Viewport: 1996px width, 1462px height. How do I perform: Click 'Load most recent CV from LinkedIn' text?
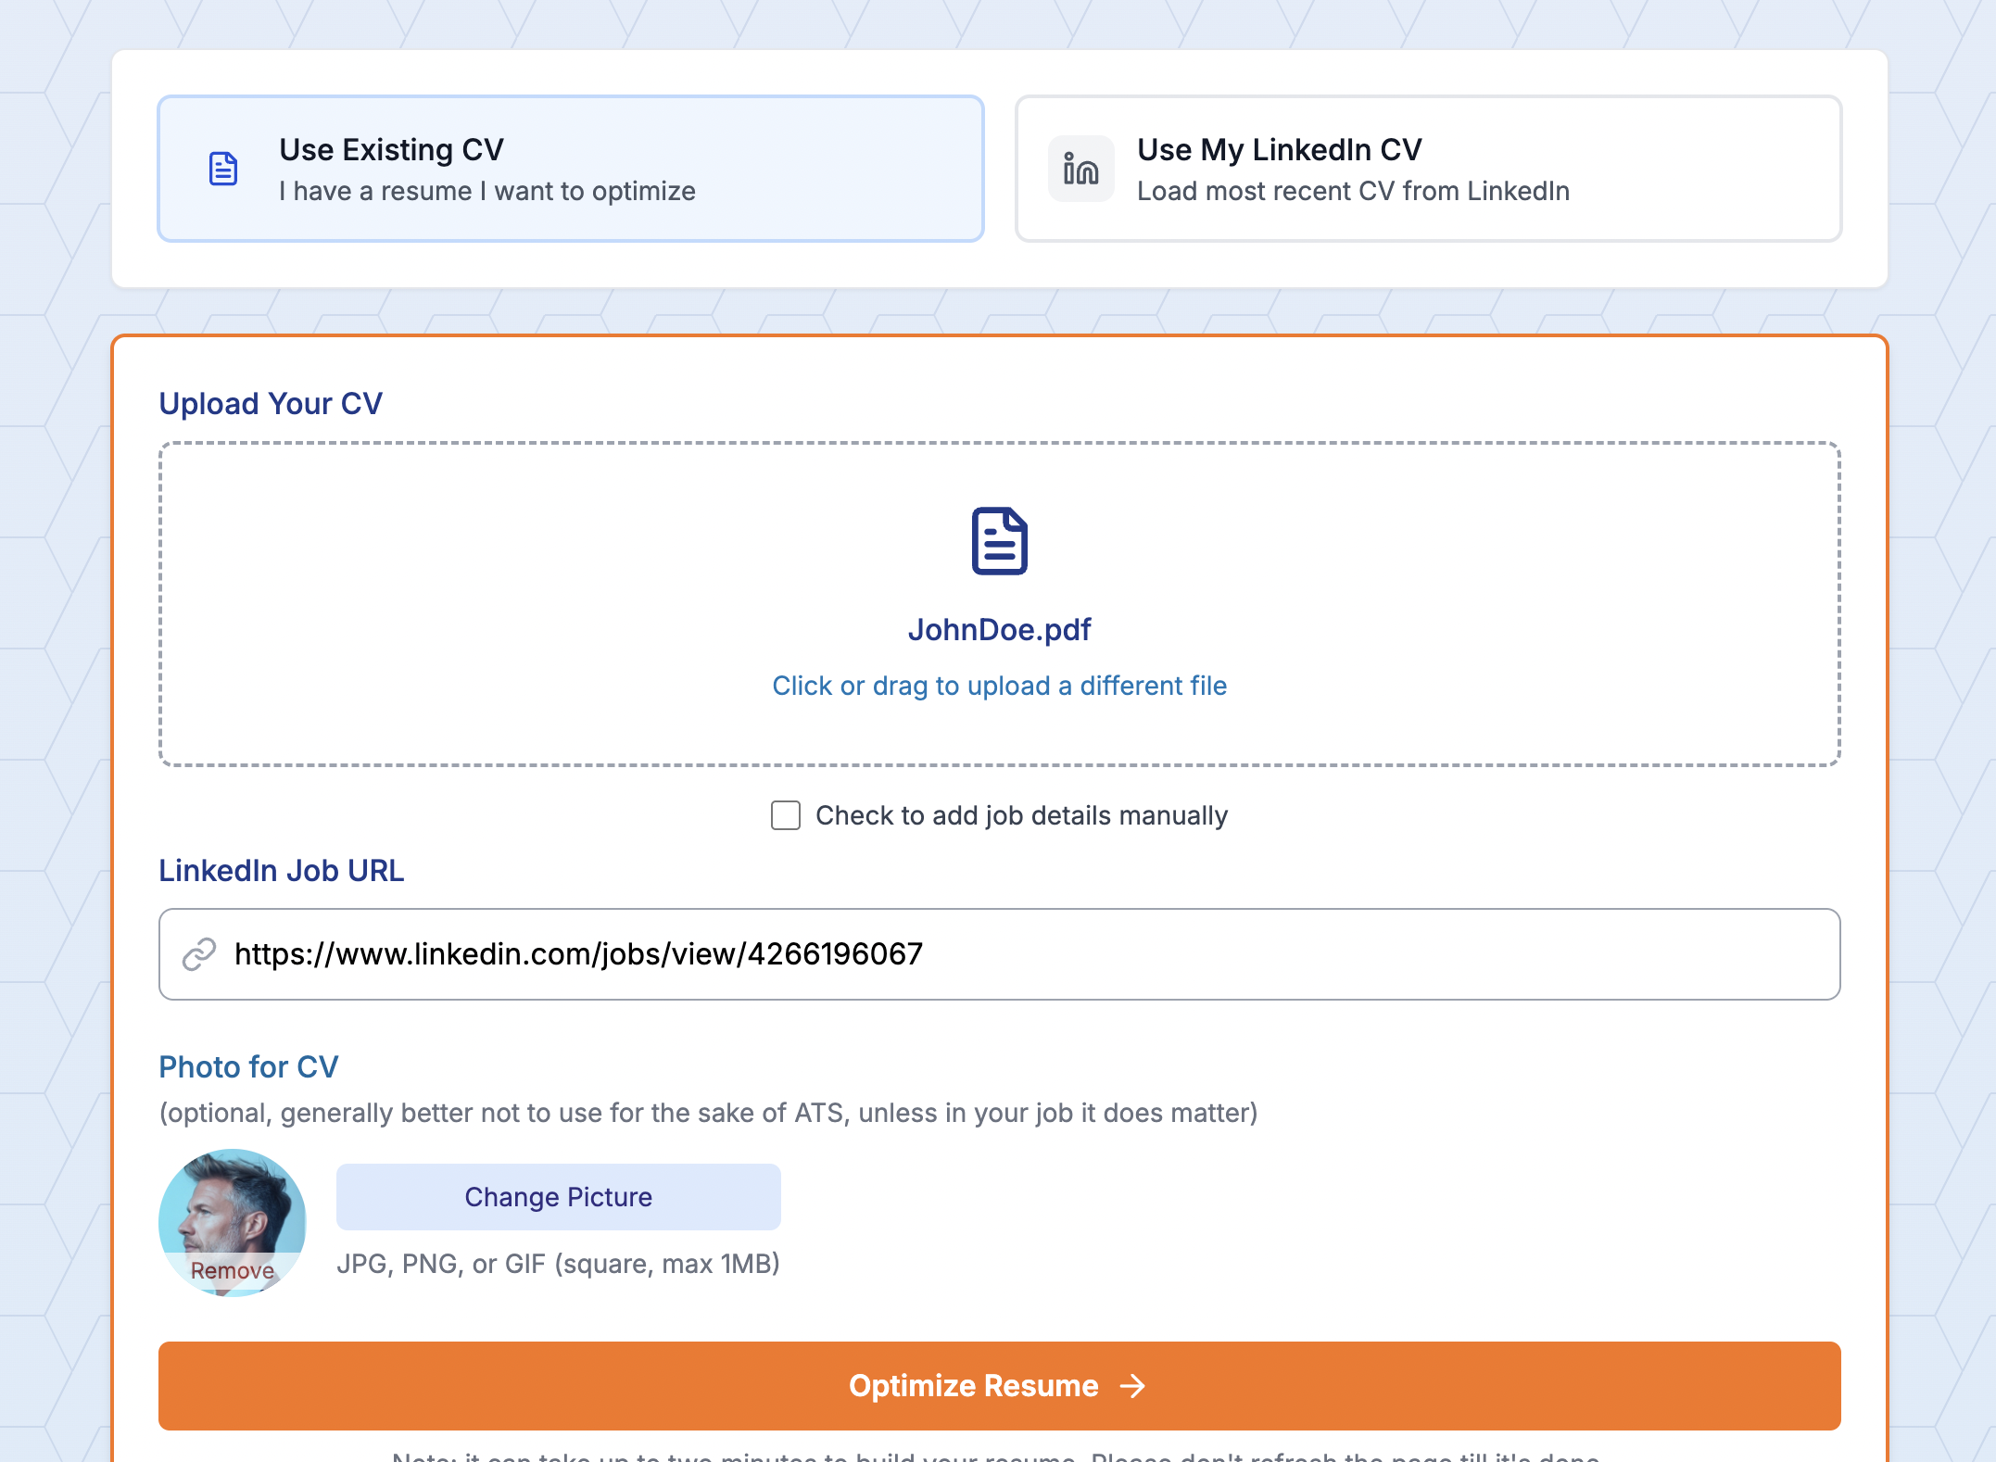pyautogui.click(x=1354, y=191)
